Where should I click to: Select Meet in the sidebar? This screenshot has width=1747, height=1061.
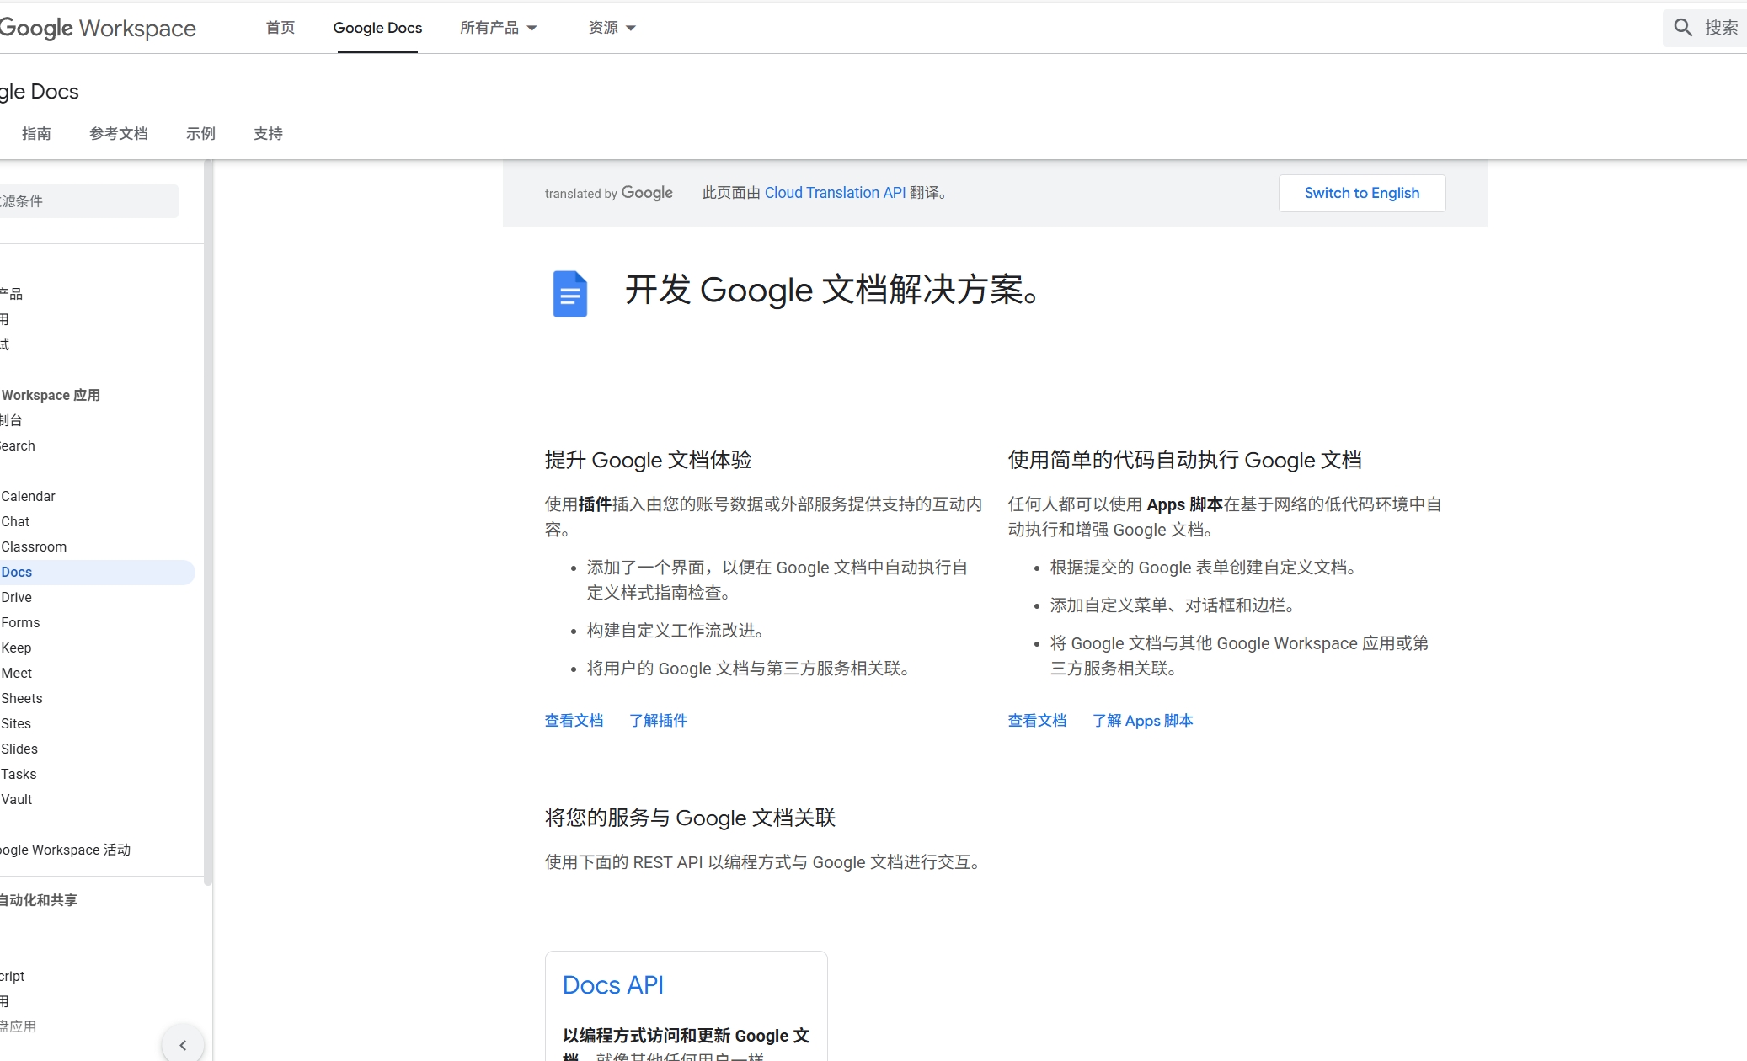point(16,673)
